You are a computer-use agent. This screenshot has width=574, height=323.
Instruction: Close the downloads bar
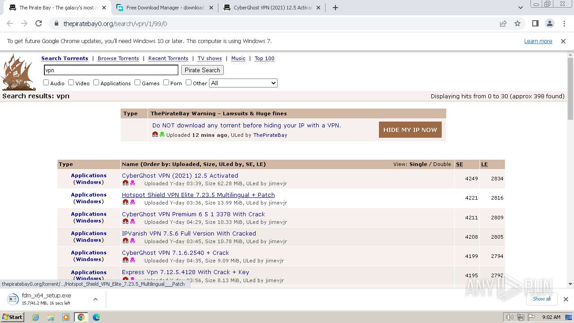[x=566, y=299]
